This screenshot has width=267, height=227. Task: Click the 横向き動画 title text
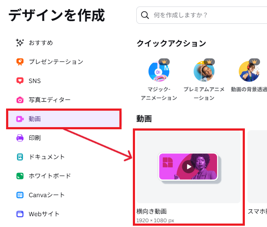click(152, 211)
